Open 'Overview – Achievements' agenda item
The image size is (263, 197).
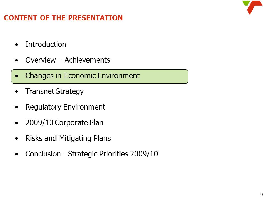68,60
